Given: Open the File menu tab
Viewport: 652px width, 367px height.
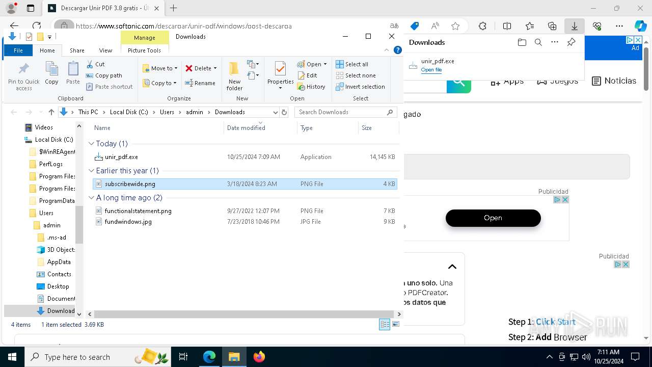Looking at the screenshot, I should click(x=18, y=50).
